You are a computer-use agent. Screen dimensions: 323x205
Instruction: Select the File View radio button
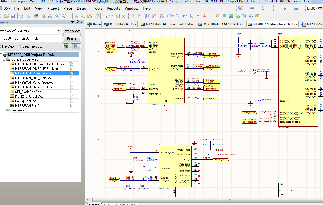tap(0, 46)
